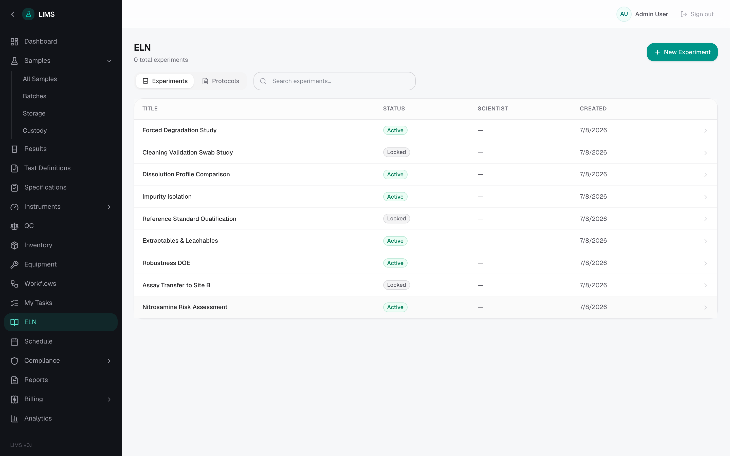The height and width of the screenshot is (456, 730).
Task: Open the Forced Degradation Study row
Action: click(426, 130)
